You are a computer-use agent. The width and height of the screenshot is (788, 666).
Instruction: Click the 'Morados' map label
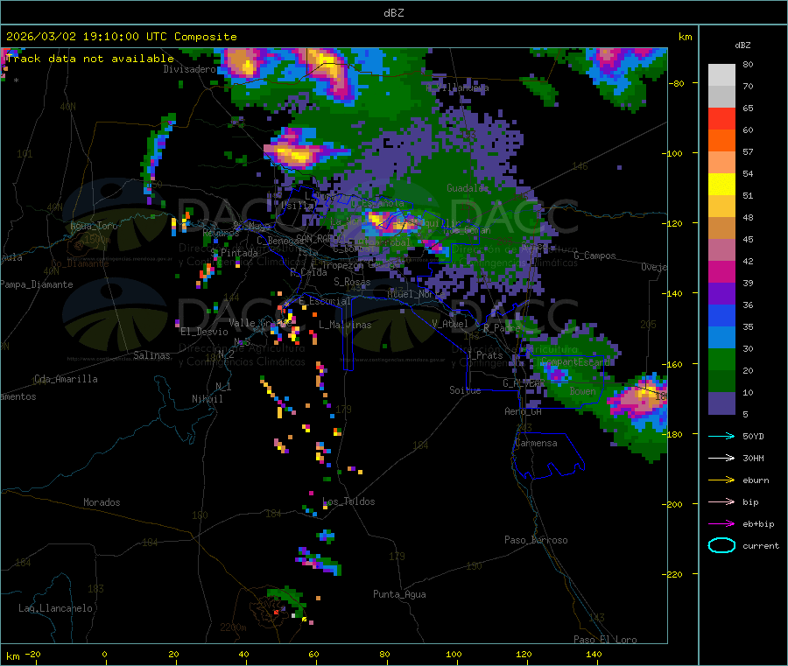[x=102, y=502]
